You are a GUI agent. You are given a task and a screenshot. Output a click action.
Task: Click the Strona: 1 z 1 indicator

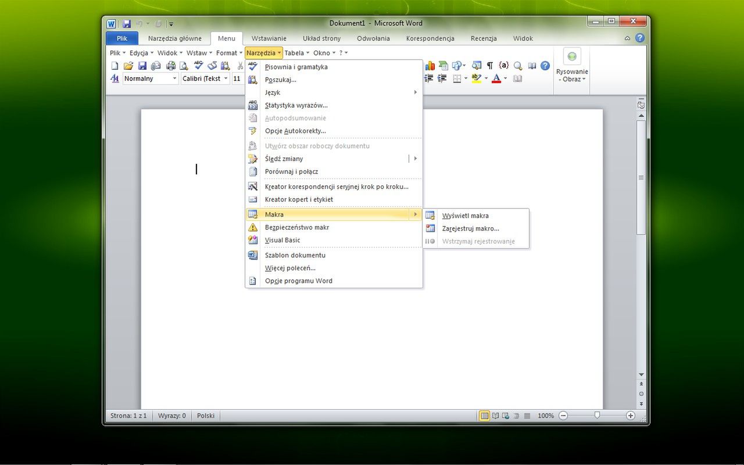point(128,416)
